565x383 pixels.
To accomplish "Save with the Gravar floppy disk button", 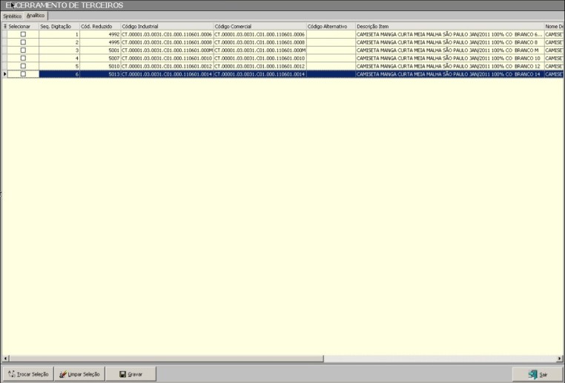I will coord(130,374).
